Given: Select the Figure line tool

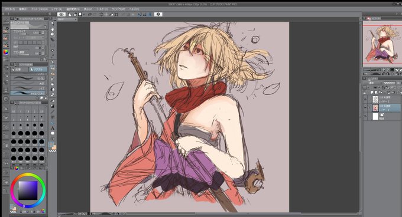Looking at the screenshot, I should coord(53,111).
